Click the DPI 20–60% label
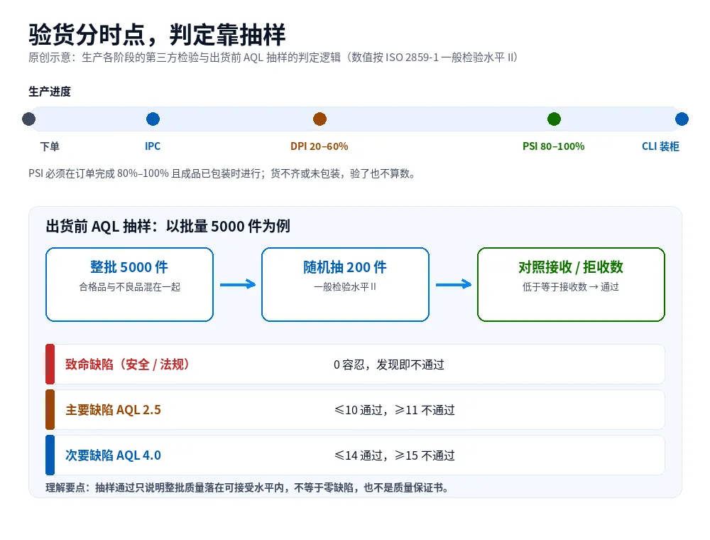This screenshot has width=710, height=540. point(319,146)
